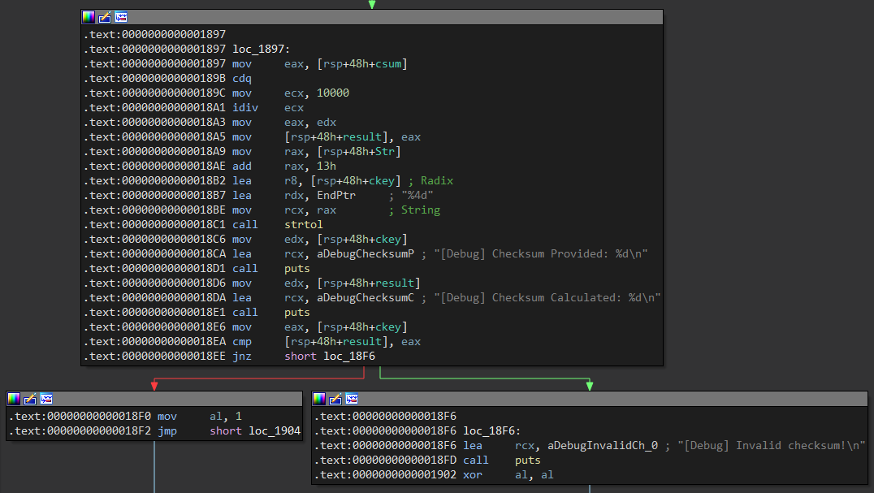Screen dimensions: 874x493
Task: Click the 'cdq' instruction
Action: (x=242, y=78)
